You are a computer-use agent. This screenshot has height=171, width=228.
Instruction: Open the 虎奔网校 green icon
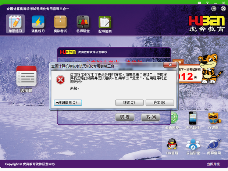[x=172, y=120]
